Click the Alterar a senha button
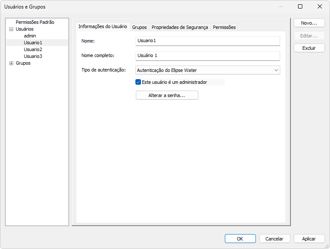The image size is (330, 249). point(166,95)
